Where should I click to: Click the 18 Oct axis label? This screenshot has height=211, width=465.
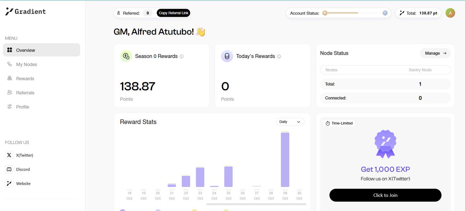(129, 195)
